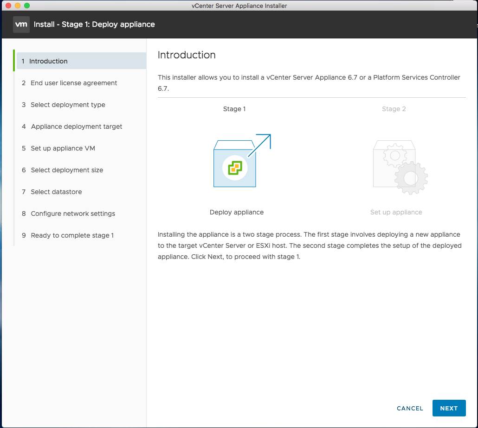Jump to Set up appliance VM step
Viewport: 478px width, 428px height.
pyautogui.click(x=63, y=148)
